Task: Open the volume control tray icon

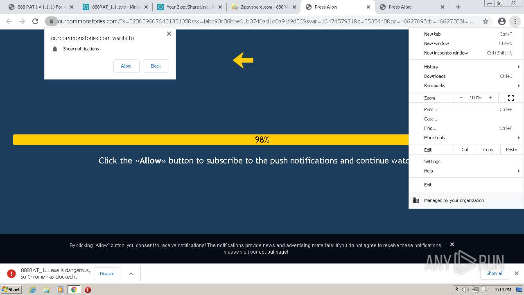Action: click(x=465, y=290)
